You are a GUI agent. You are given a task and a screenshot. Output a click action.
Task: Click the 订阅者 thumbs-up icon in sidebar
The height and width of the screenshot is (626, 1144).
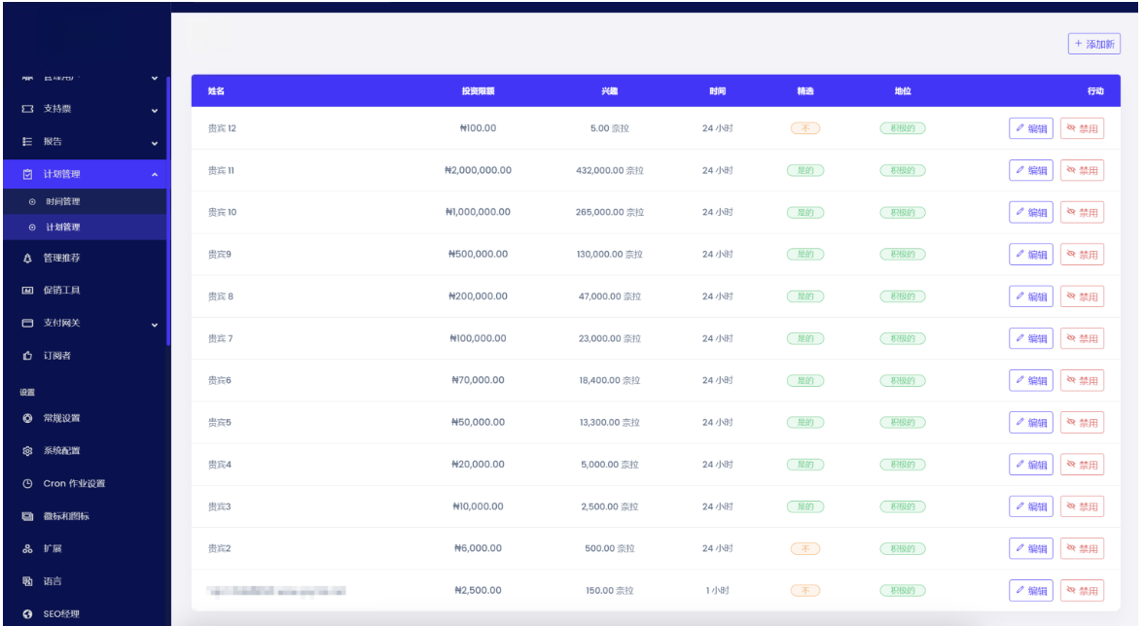tap(27, 356)
